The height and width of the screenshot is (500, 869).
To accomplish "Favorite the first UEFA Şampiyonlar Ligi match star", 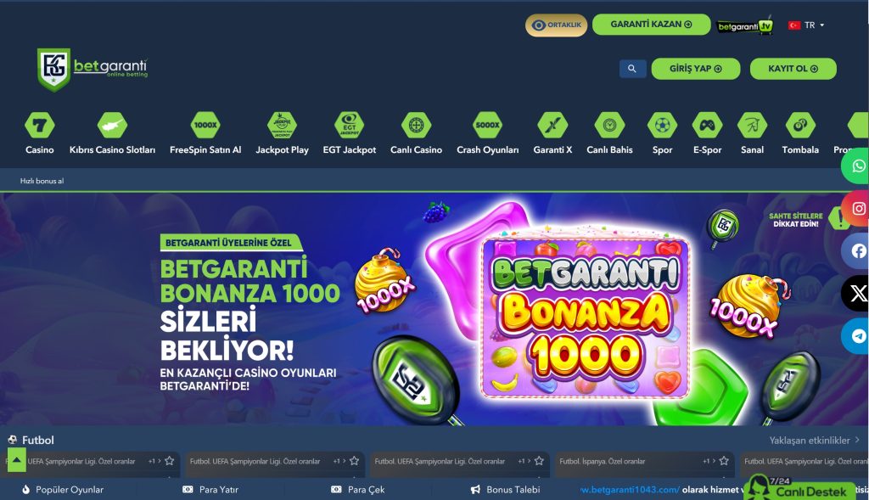I will click(x=170, y=461).
